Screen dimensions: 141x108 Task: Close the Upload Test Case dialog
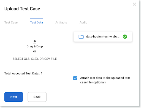[134, 4]
